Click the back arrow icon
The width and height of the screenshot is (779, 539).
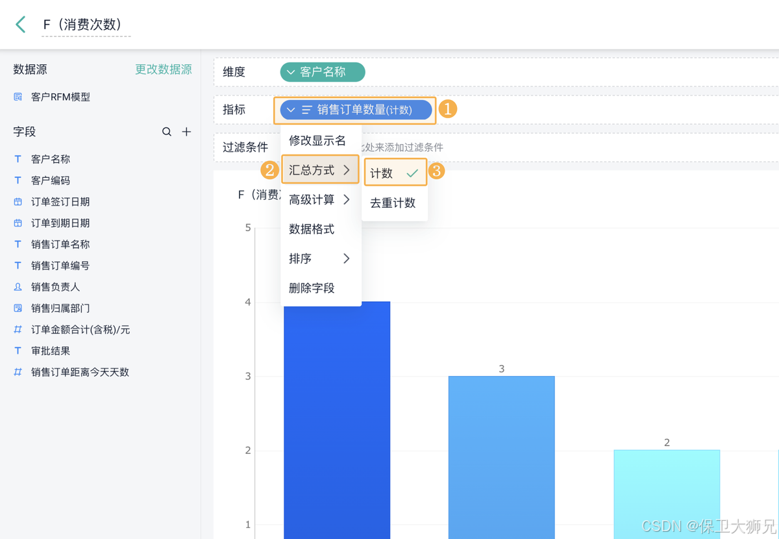[21, 25]
